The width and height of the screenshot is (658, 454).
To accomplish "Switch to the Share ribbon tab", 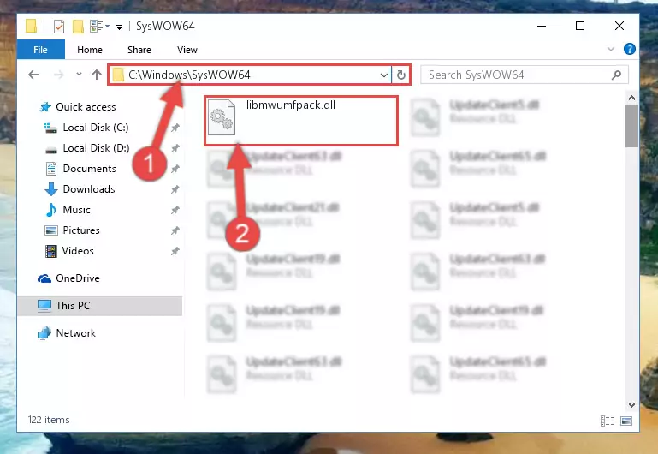I will [x=139, y=50].
